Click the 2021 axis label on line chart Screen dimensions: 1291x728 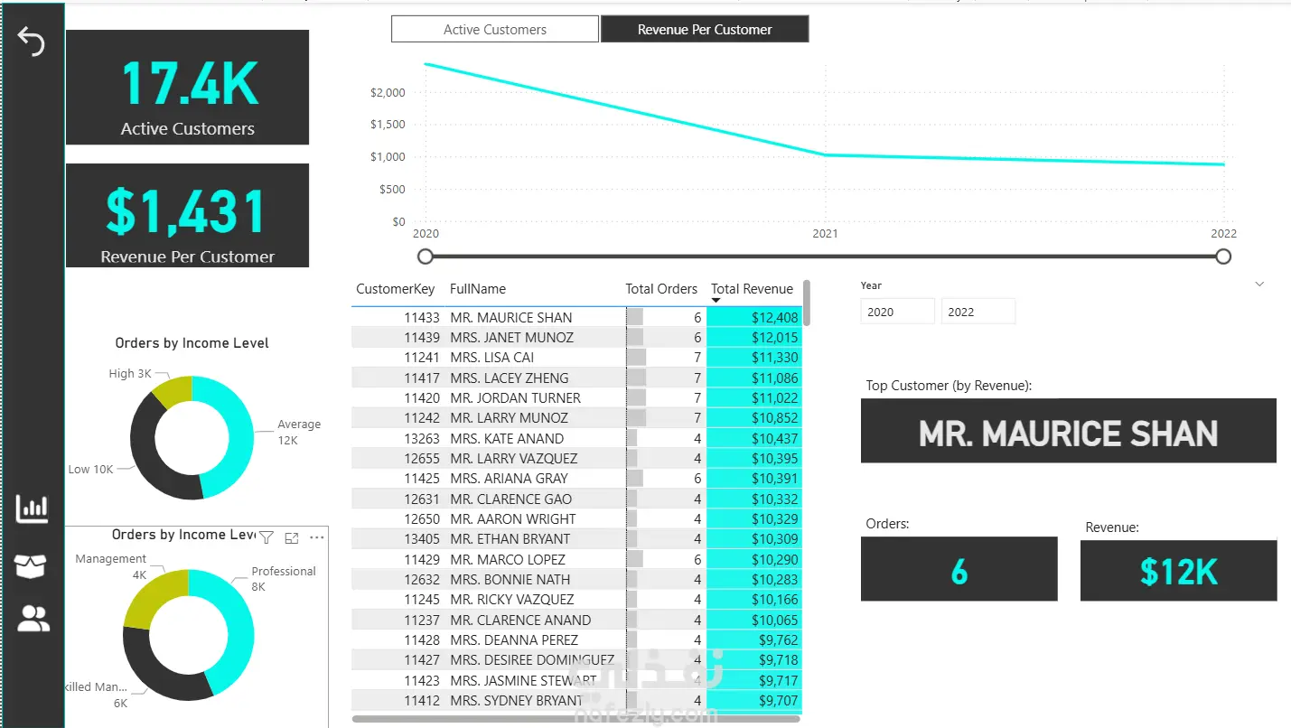point(825,233)
